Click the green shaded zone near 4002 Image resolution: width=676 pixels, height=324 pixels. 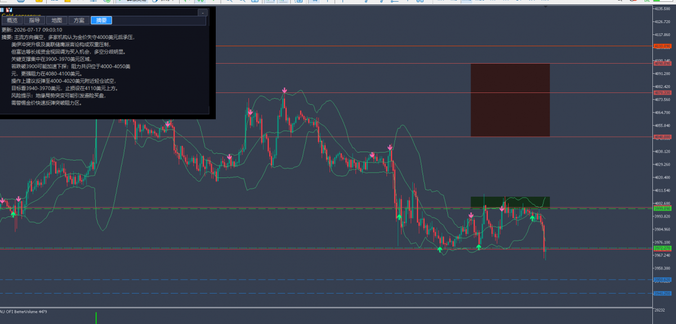pyautogui.click(x=510, y=202)
